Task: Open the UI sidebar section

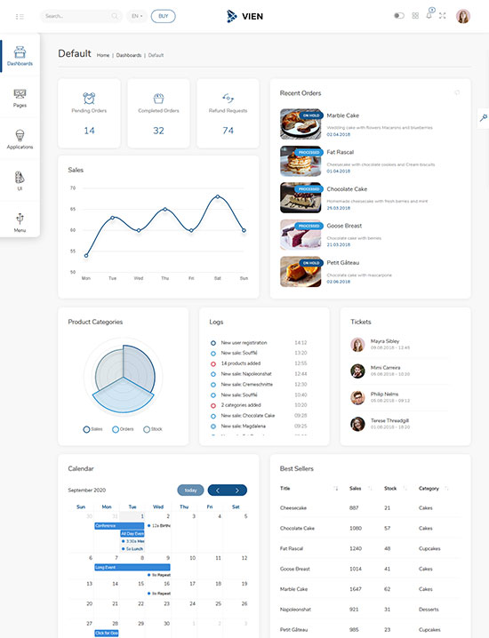Action: [20, 180]
